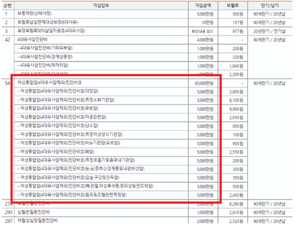Select 4대유사암진단비(제자리암) sub-coverage
Viewport: 302px width, 232px height.
(x=43, y=65)
